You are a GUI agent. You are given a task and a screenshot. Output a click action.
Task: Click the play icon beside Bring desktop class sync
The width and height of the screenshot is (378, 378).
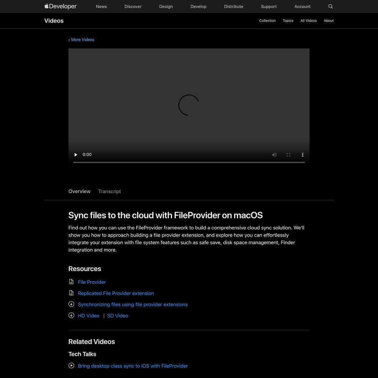[x=71, y=366]
